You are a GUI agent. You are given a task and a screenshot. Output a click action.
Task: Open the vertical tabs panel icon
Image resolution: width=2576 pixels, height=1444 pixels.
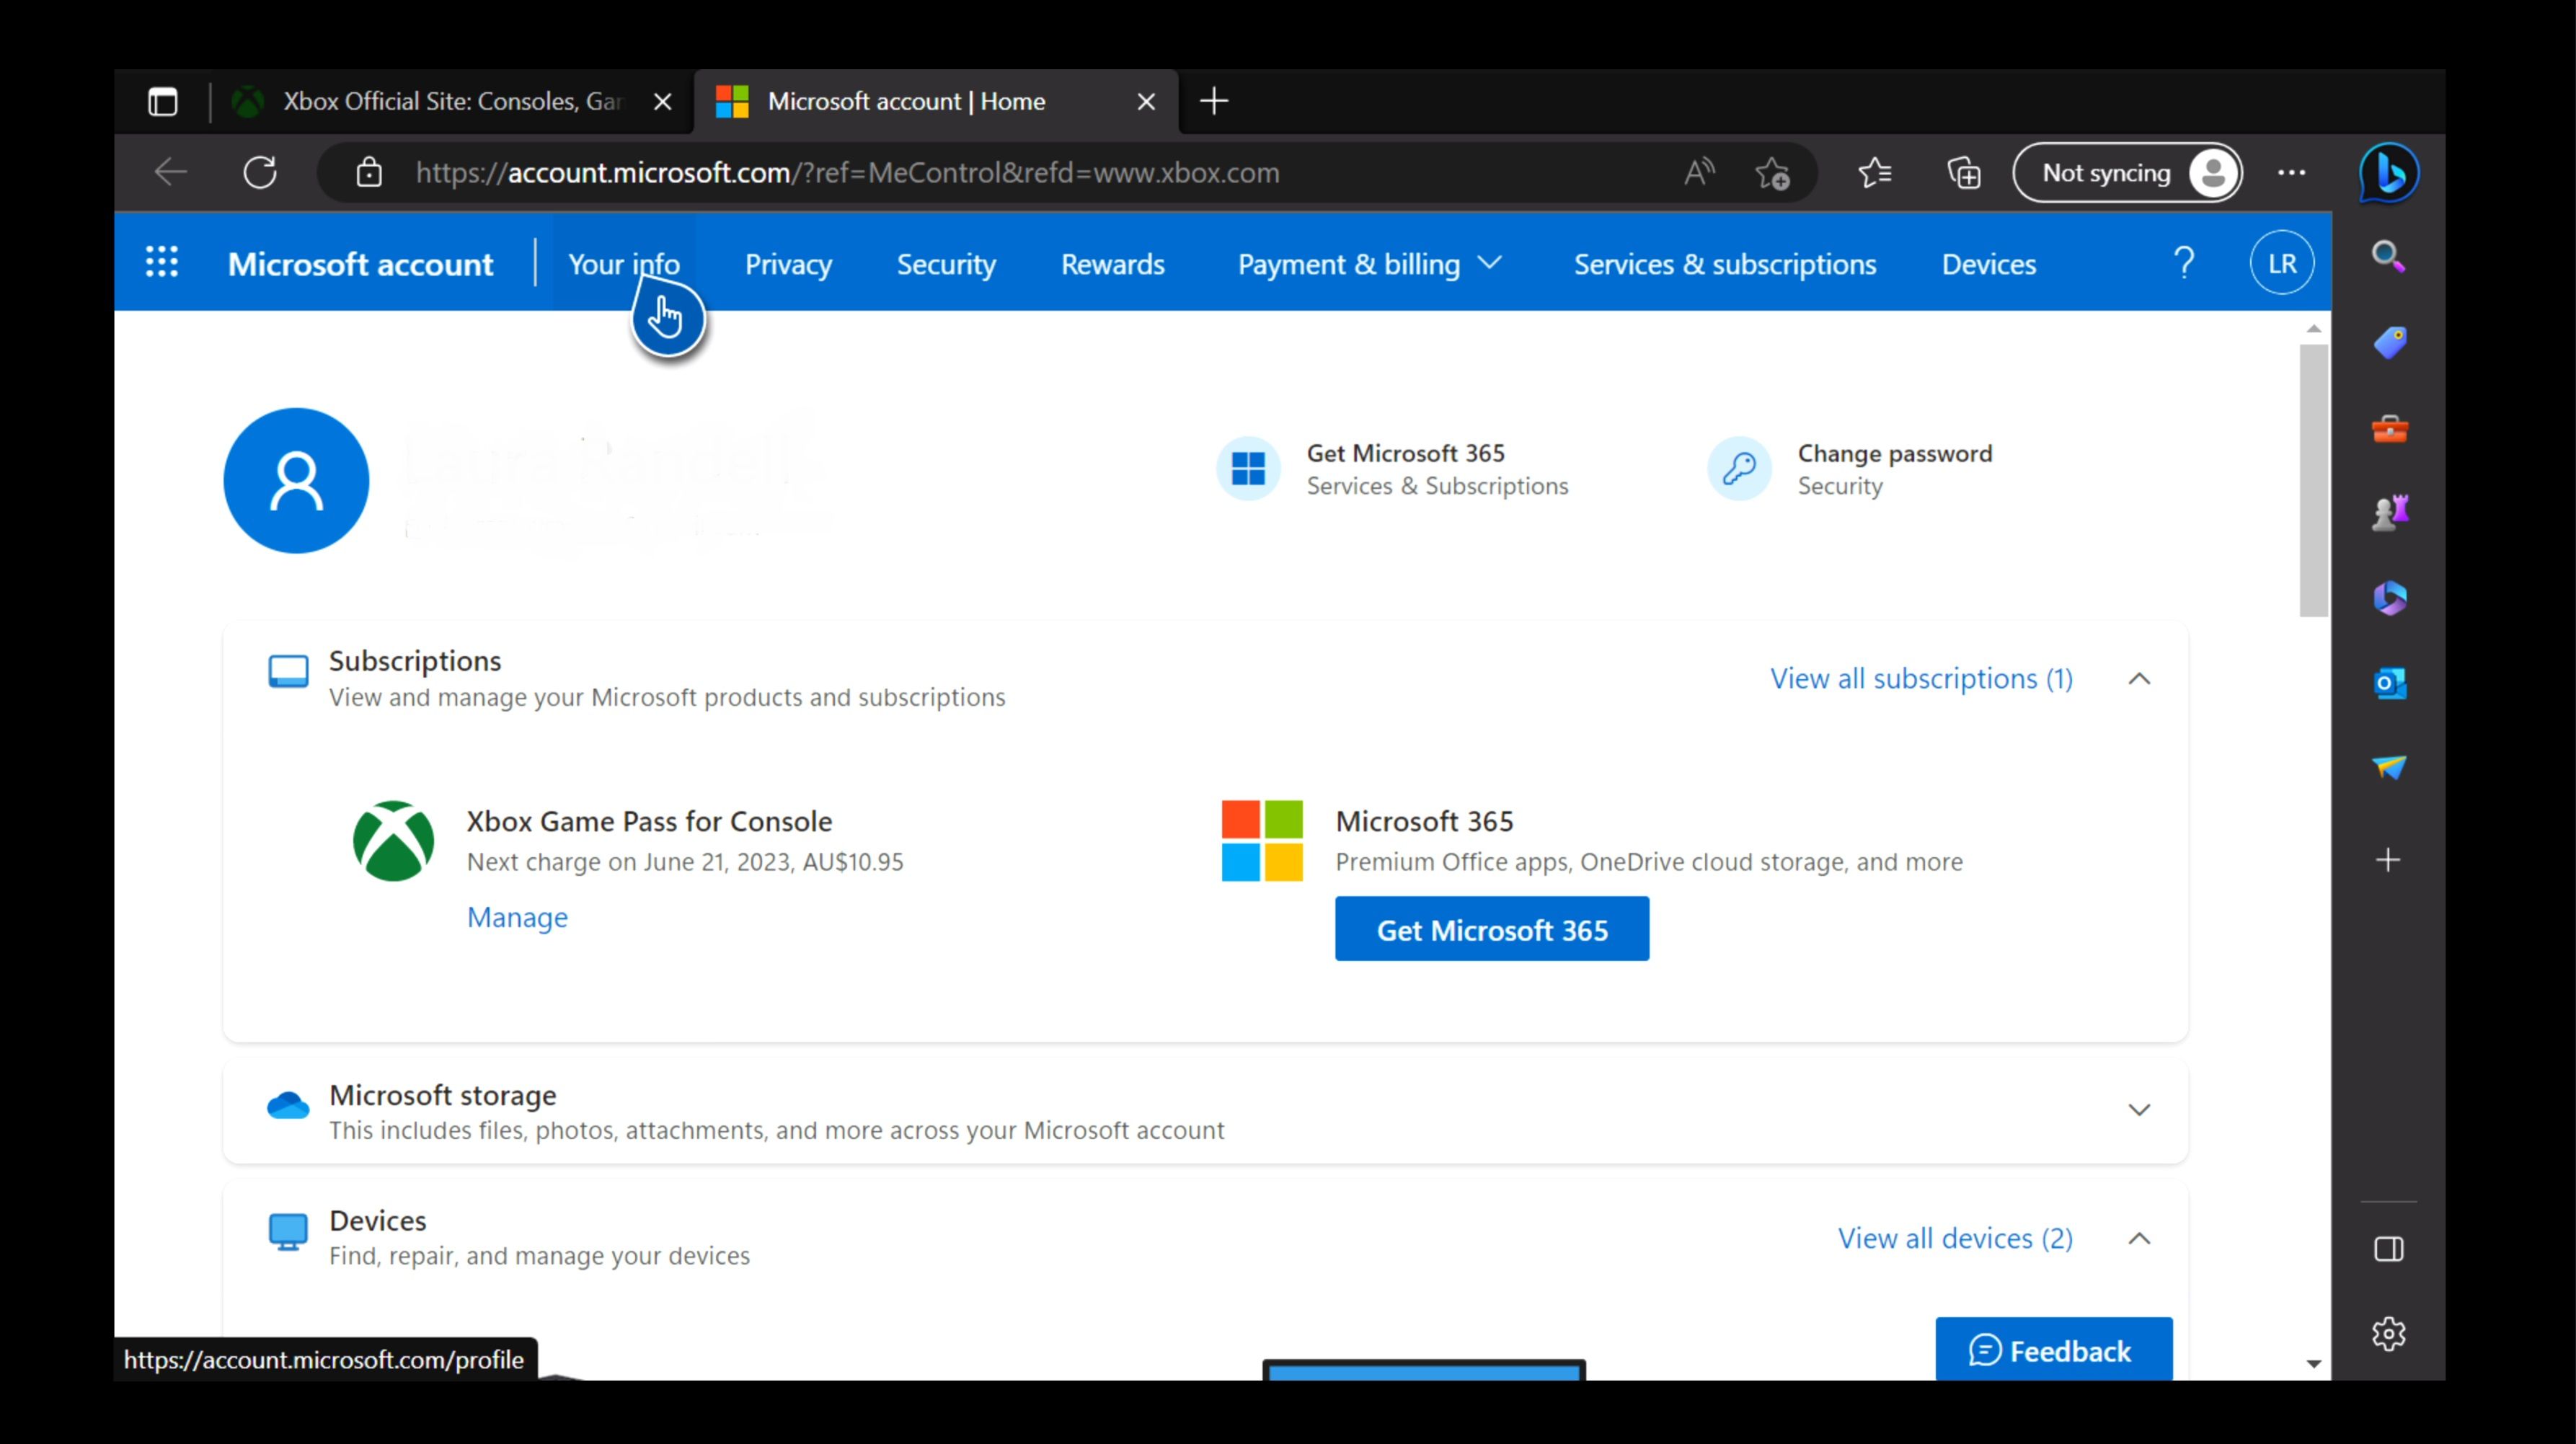point(163,101)
